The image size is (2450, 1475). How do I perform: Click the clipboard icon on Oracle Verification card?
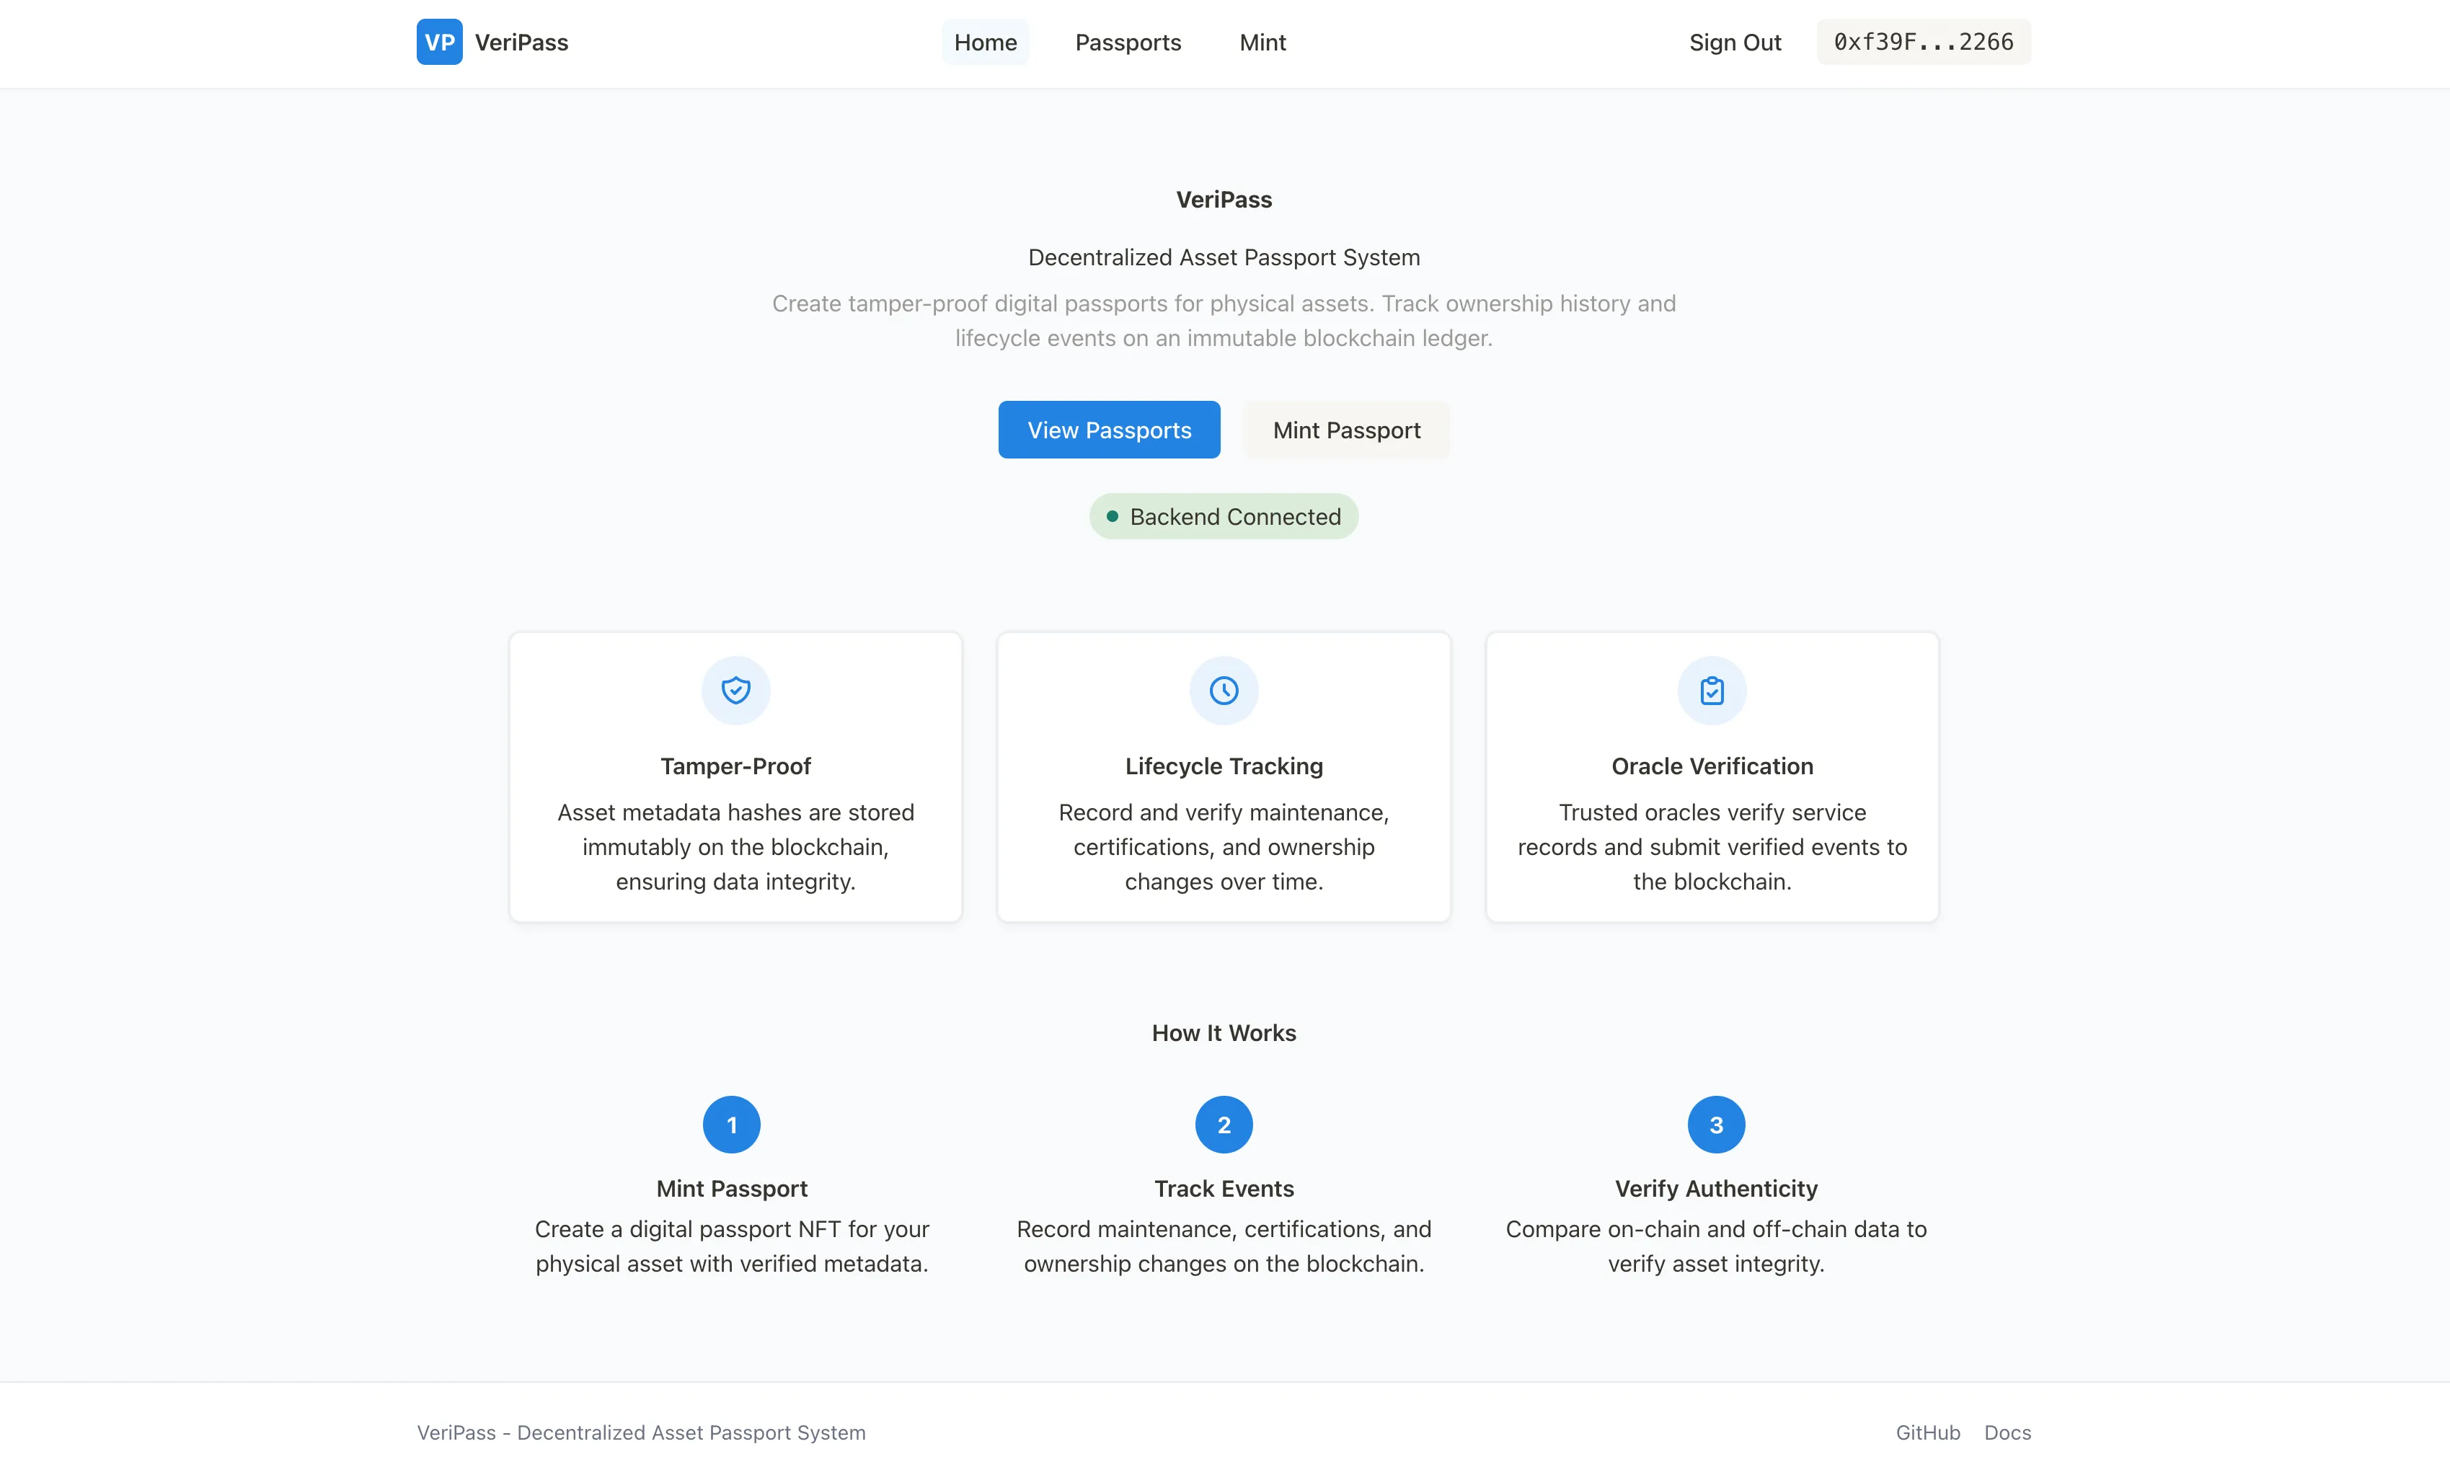coord(1712,690)
